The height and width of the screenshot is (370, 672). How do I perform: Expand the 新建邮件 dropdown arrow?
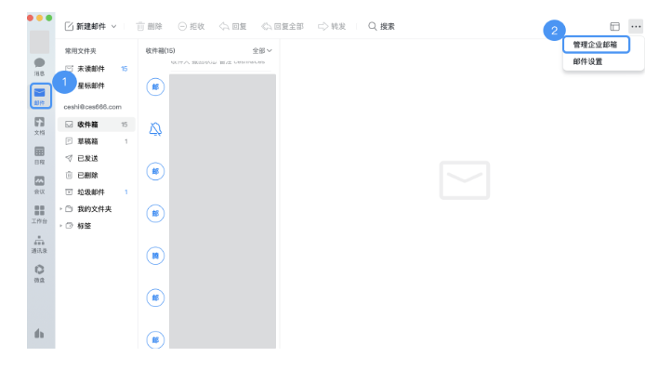click(x=114, y=27)
